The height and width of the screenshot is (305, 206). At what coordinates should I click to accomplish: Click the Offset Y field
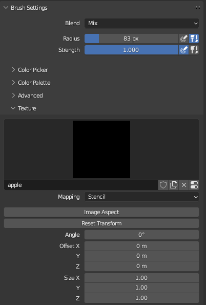pos(141,256)
